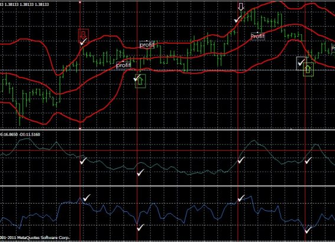Select first checkmark in the ADX indicator panel
335x242 pixels.
[83, 161]
